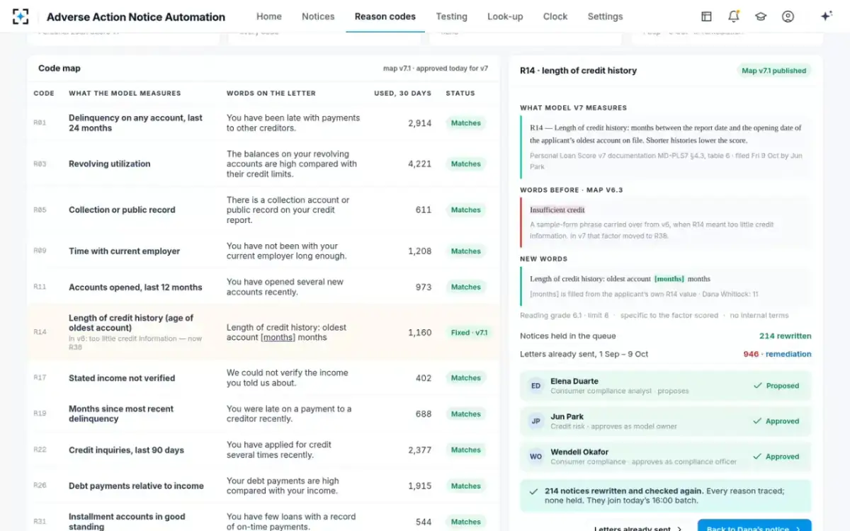This screenshot has width=850, height=531.
Task: Open the user profile icon
Action: (x=788, y=16)
